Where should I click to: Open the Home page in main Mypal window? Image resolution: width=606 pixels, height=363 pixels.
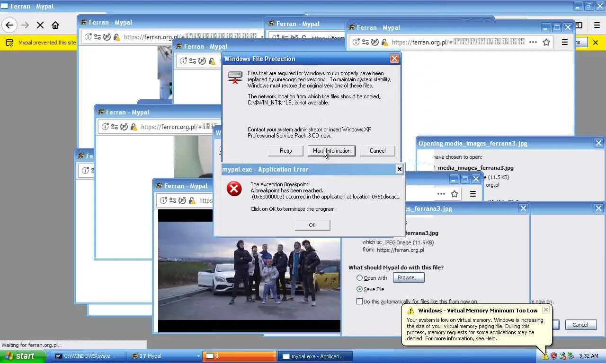click(55, 25)
